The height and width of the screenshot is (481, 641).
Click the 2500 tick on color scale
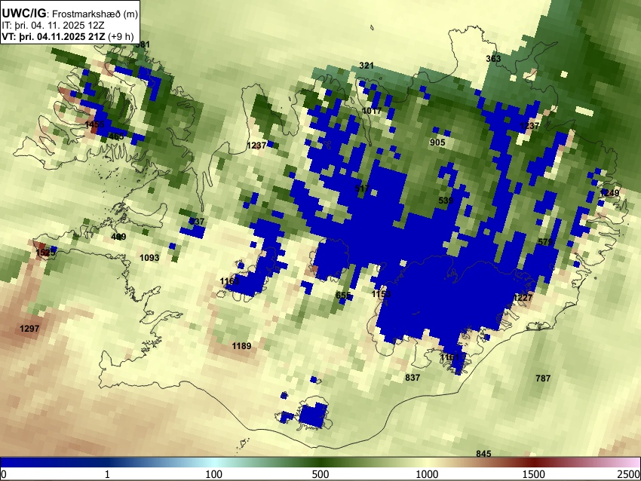click(630, 474)
